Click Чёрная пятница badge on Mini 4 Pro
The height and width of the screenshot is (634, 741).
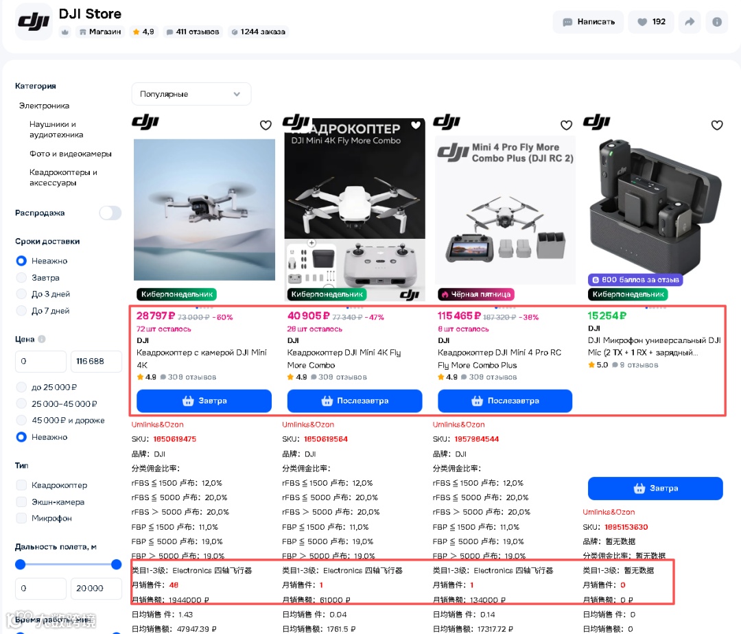coord(476,294)
